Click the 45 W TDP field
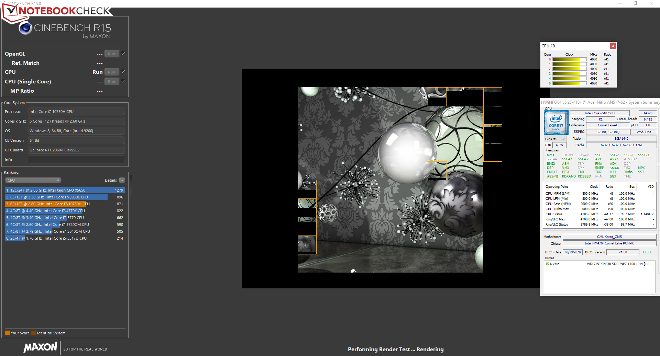The height and width of the screenshot is (356, 660). coord(559,145)
